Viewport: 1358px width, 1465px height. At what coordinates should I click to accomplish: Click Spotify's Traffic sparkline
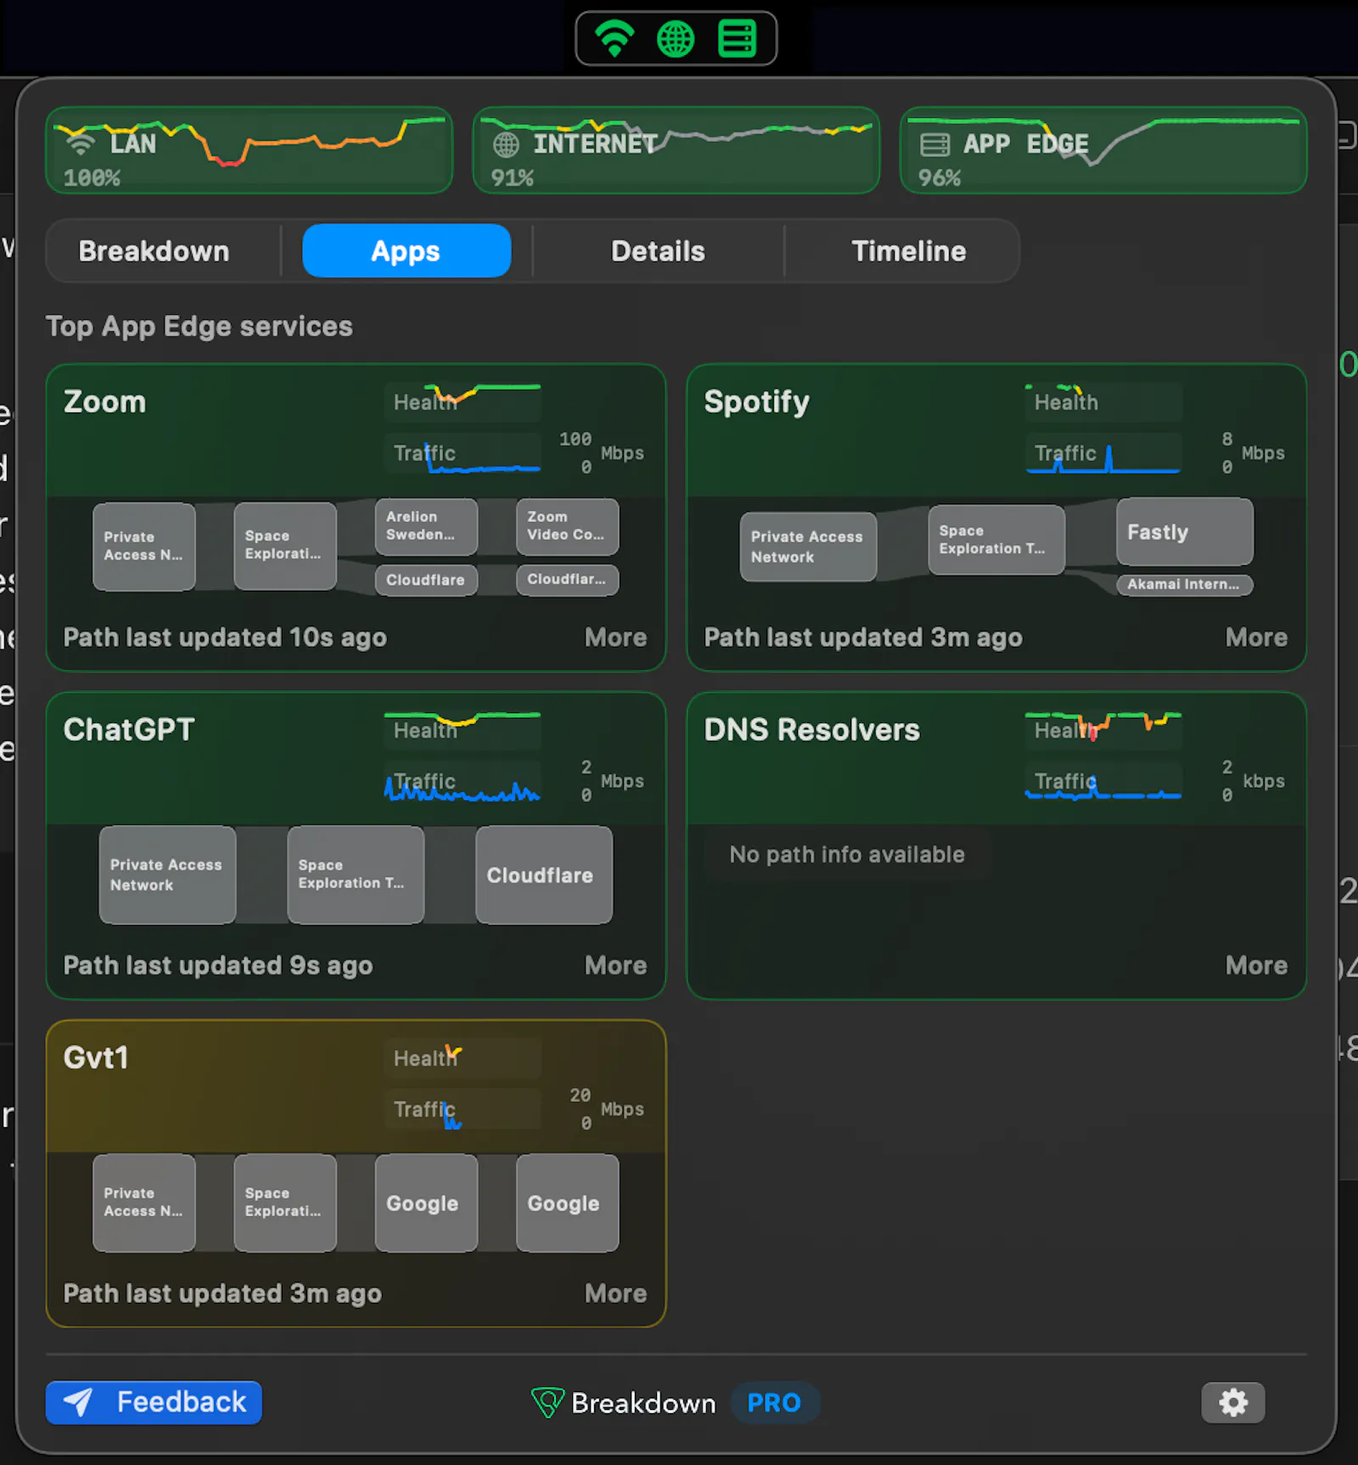(x=1103, y=452)
